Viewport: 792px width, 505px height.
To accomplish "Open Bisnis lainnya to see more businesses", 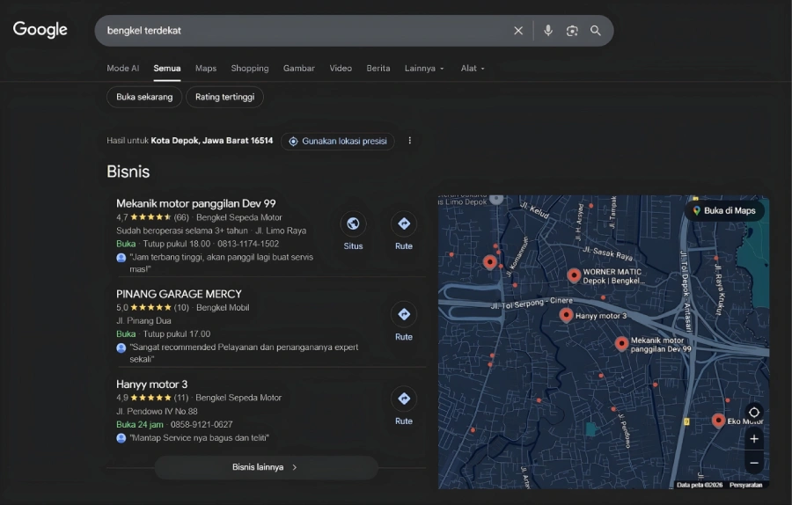I will point(266,467).
